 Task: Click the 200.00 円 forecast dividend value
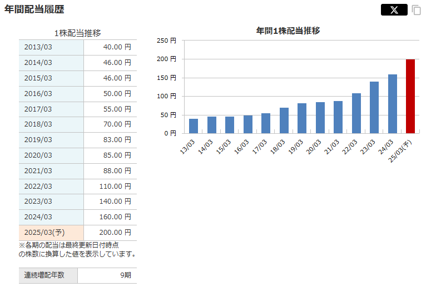pyautogui.click(x=115, y=233)
